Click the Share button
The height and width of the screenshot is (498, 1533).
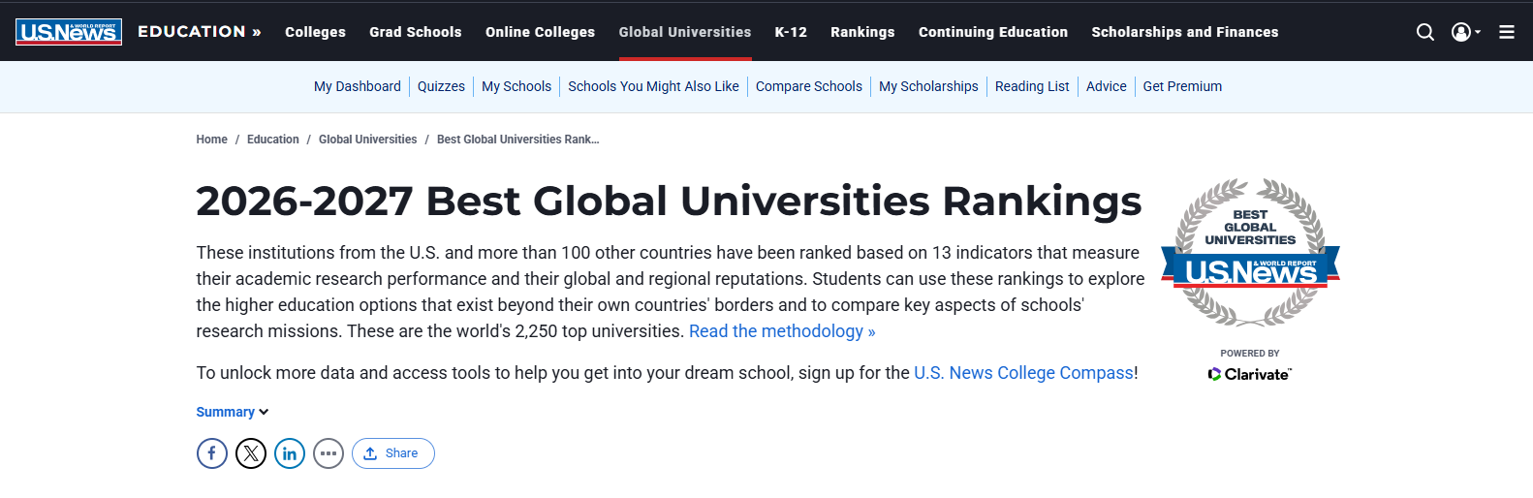pos(393,453)
